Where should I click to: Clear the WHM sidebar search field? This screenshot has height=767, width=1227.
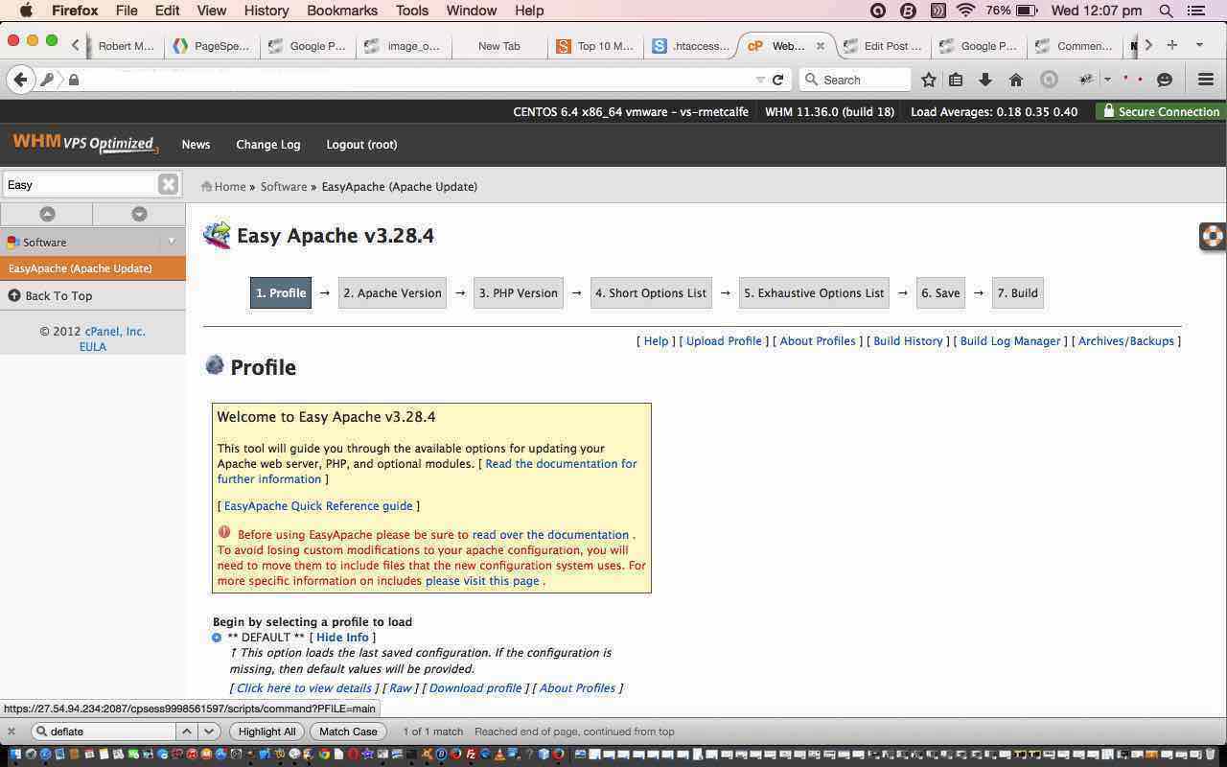[168, 184]
